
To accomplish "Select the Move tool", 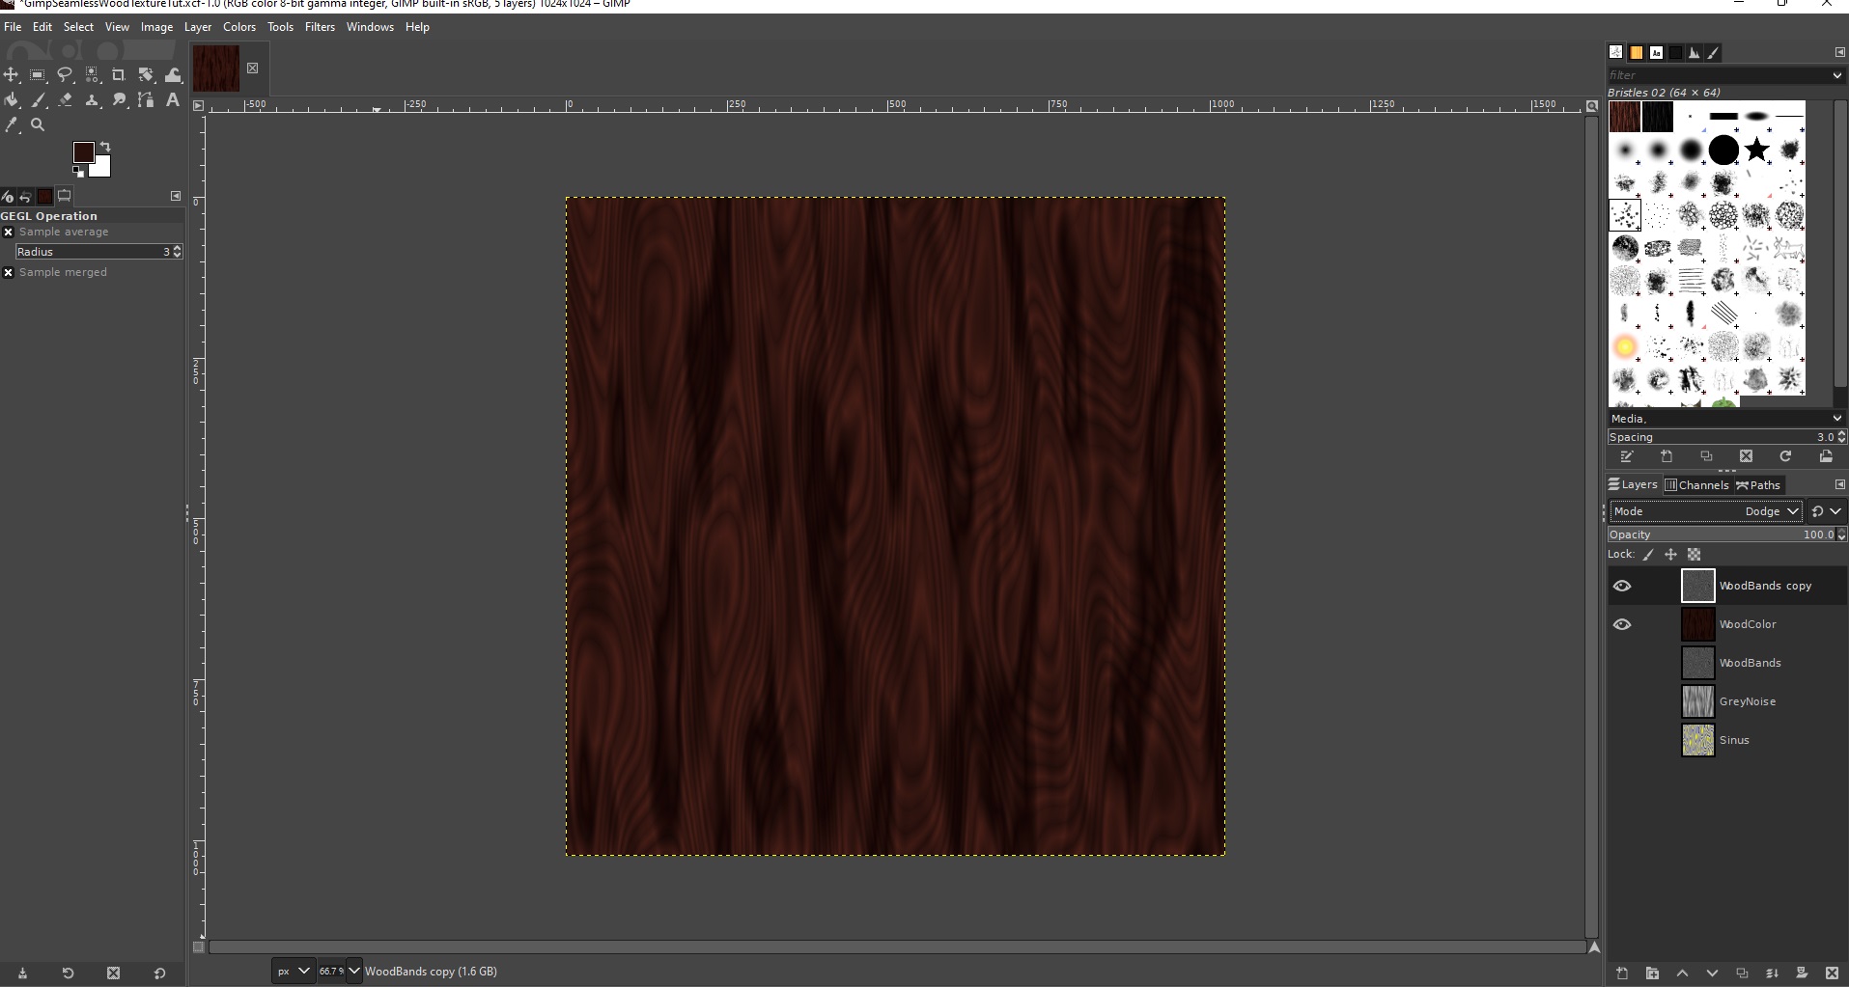I will 12,75.
